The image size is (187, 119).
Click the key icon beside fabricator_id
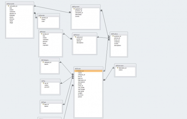point(117,68)
